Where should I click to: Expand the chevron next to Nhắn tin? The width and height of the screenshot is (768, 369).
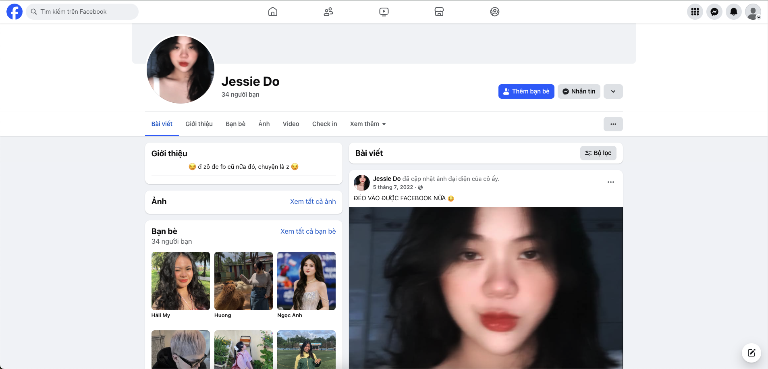tap(613, 91)
